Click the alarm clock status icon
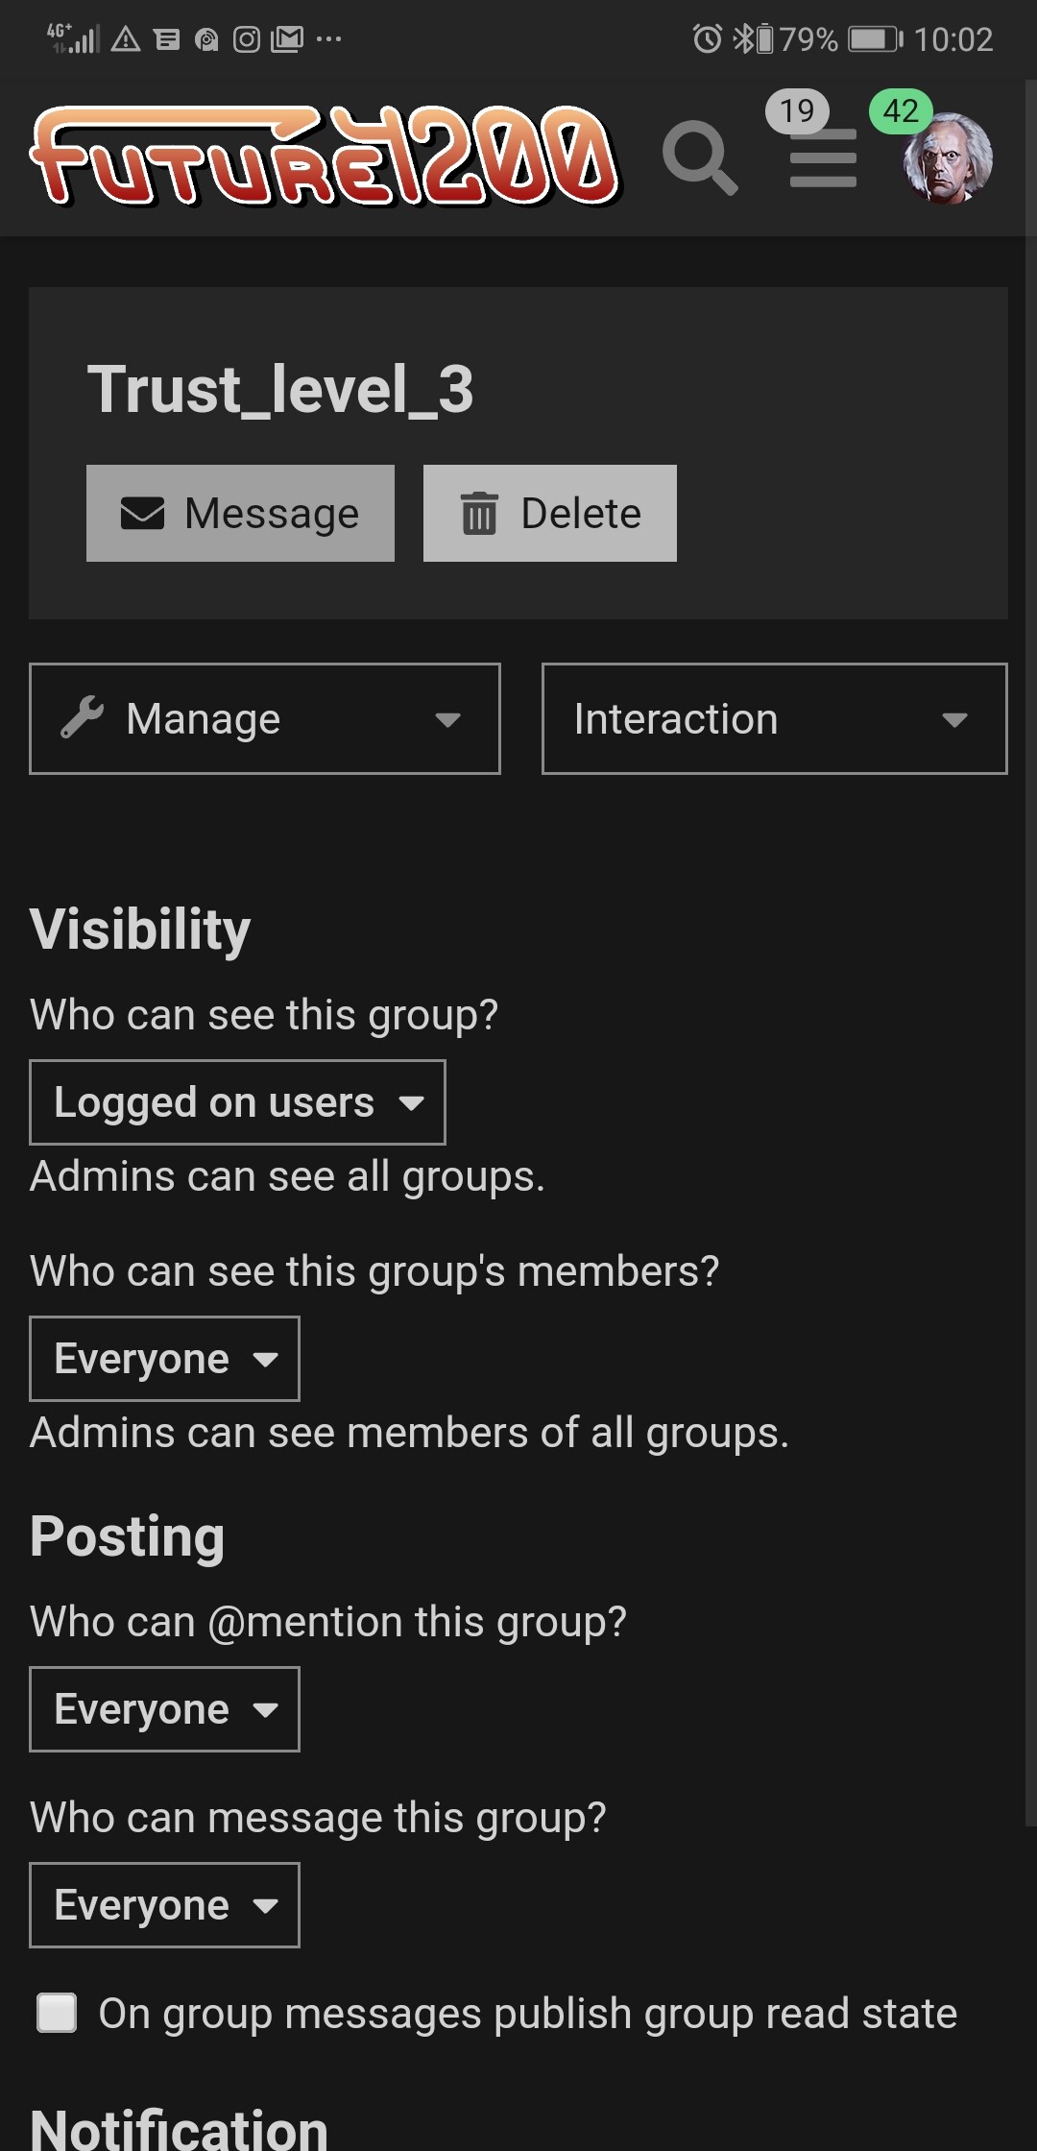Image resolution: width=1037 pixels, height=2151 pixels. tap(708, 39)
